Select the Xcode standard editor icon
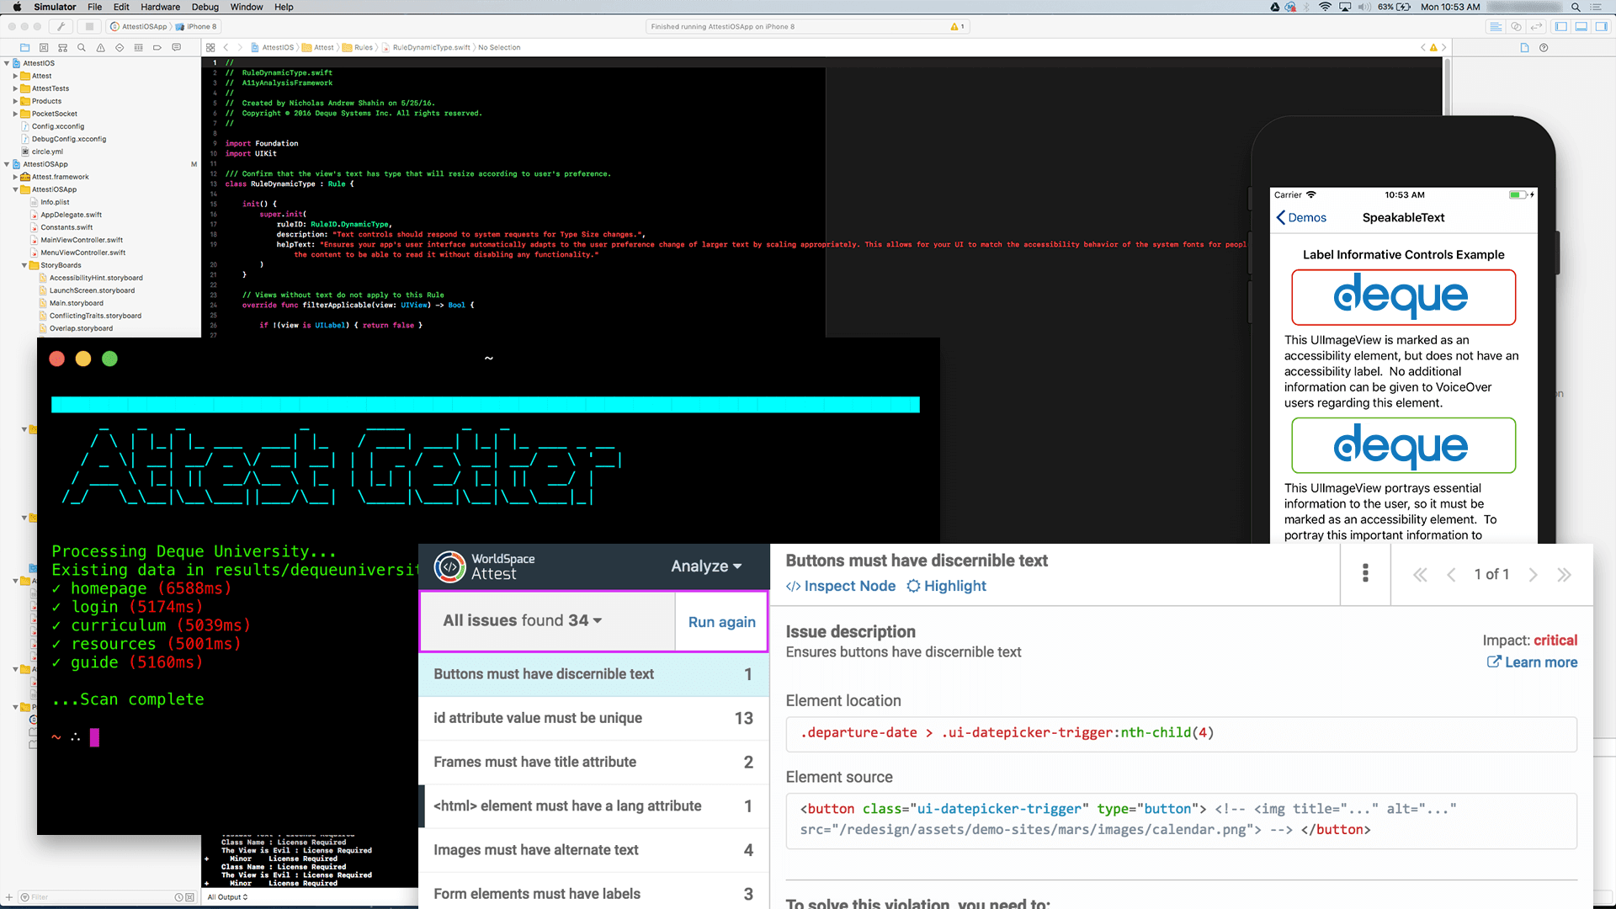Viewport: 1616px width, 909px height. tap(1496, 27)
